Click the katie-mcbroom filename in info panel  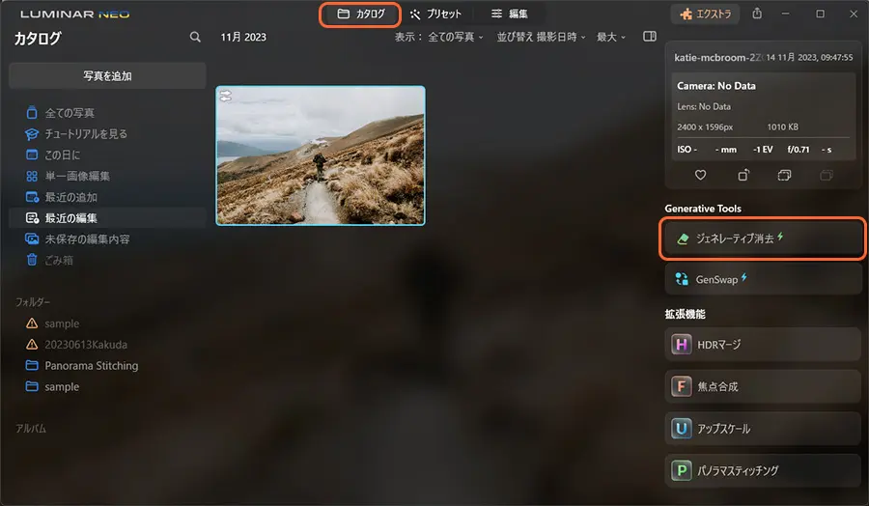[x=717, y=57]
